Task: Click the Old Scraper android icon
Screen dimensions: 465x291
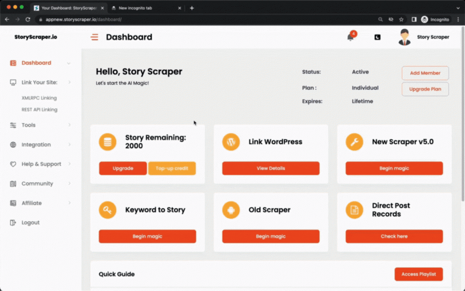Action: (231, 210)
